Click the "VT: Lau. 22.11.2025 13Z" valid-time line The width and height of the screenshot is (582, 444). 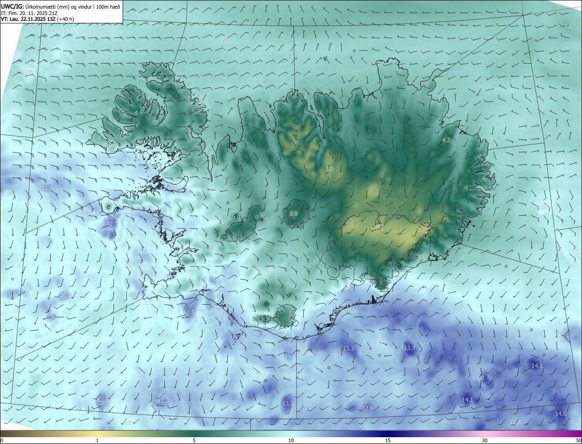tap(37, 19)
